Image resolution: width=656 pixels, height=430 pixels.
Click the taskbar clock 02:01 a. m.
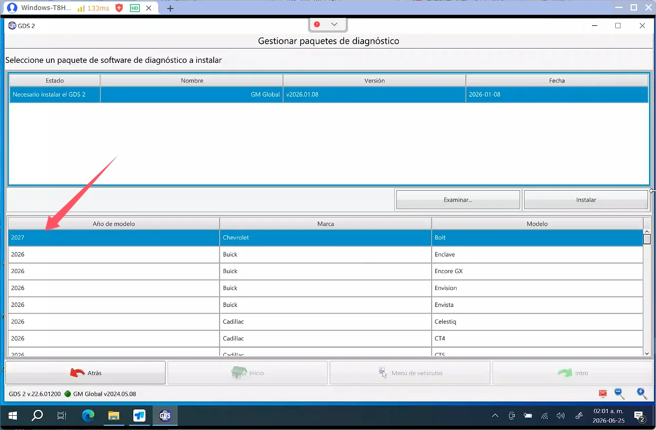tap(608, 411)
